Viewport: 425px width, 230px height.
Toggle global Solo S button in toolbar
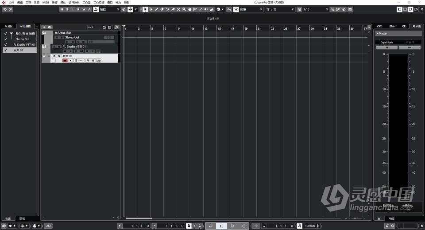click(x=67, y=9)
